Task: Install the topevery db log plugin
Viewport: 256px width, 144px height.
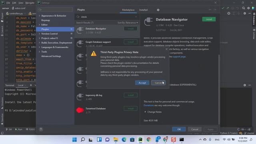Action: click(x=131, y=95)
